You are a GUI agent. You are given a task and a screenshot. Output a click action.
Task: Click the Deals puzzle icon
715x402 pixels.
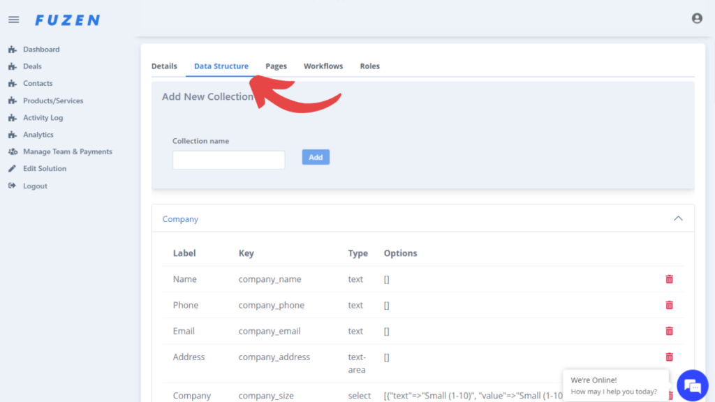point(13,66)
